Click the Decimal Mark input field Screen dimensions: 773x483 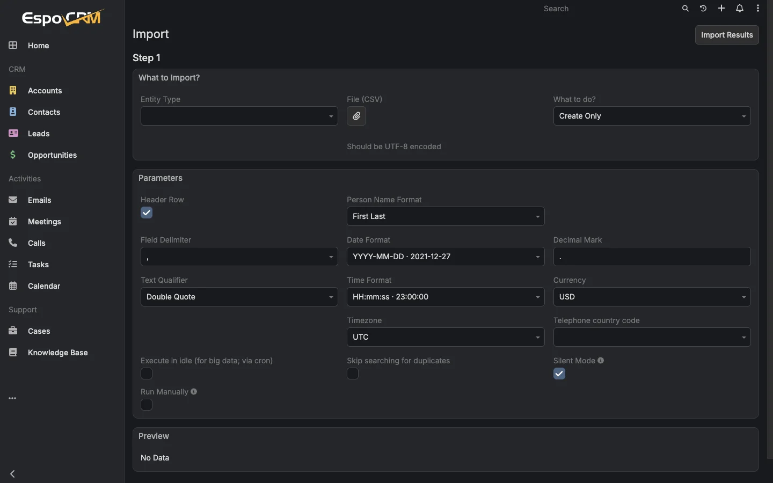coord(652,257)
